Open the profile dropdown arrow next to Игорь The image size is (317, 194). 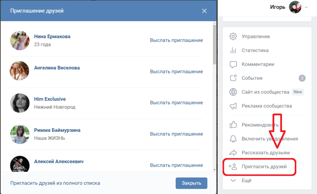[306, 7]
